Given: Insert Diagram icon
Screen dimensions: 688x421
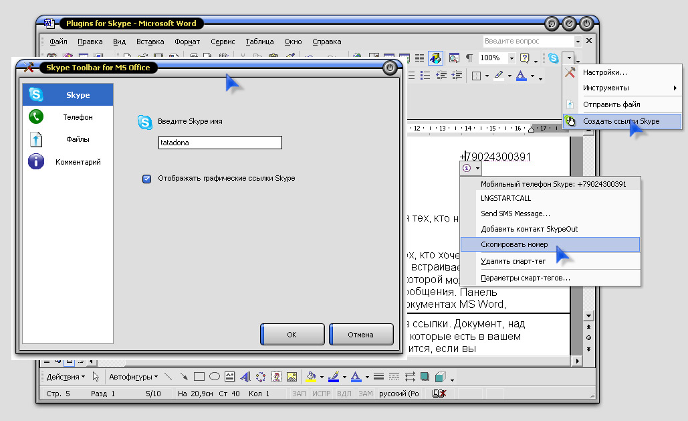Looking at the screenshot, I should click(x=261, y=377).
